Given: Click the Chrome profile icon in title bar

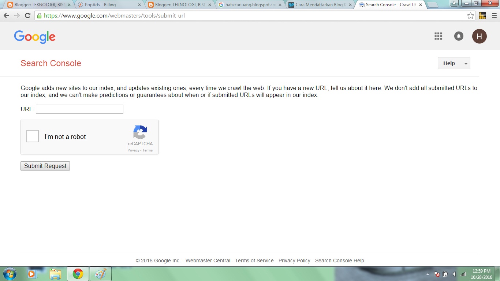Looking at the screenshot, I should (x=454, y=3).
